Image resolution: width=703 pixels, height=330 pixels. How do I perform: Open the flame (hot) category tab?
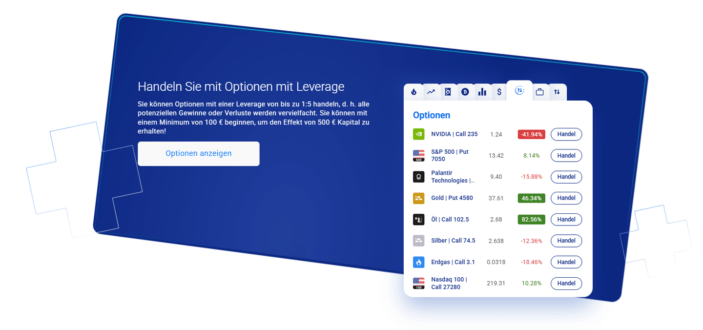pos(414,92)
